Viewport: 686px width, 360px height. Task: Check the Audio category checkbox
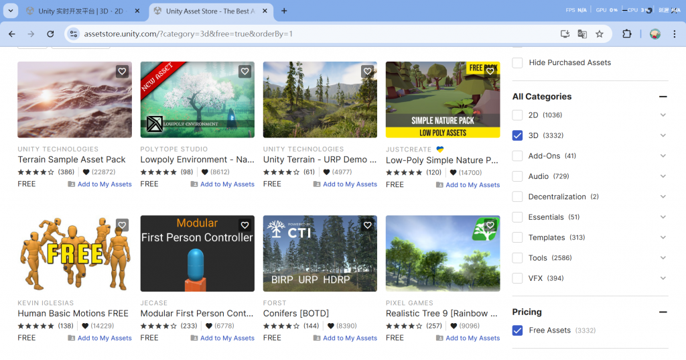point(517,176)
